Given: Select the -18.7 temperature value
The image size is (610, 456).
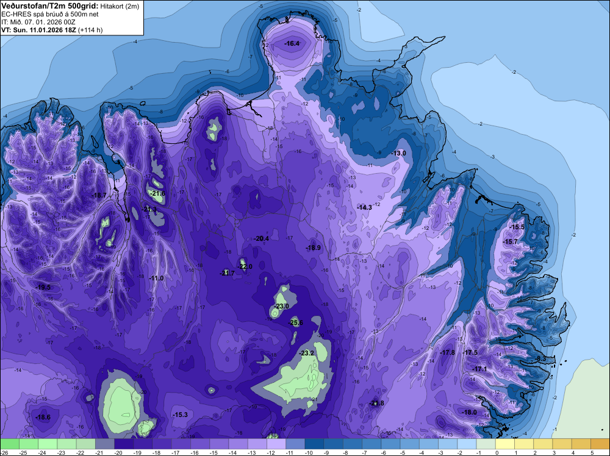Looking at the screenshot, I should [x=99, y=195].
